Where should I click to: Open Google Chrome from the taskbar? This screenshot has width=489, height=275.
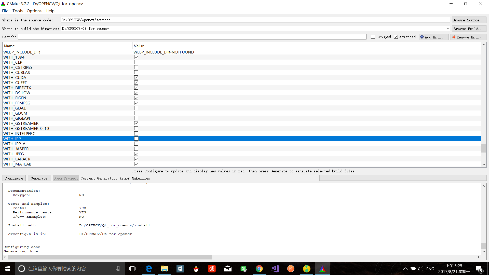[259, 269]
